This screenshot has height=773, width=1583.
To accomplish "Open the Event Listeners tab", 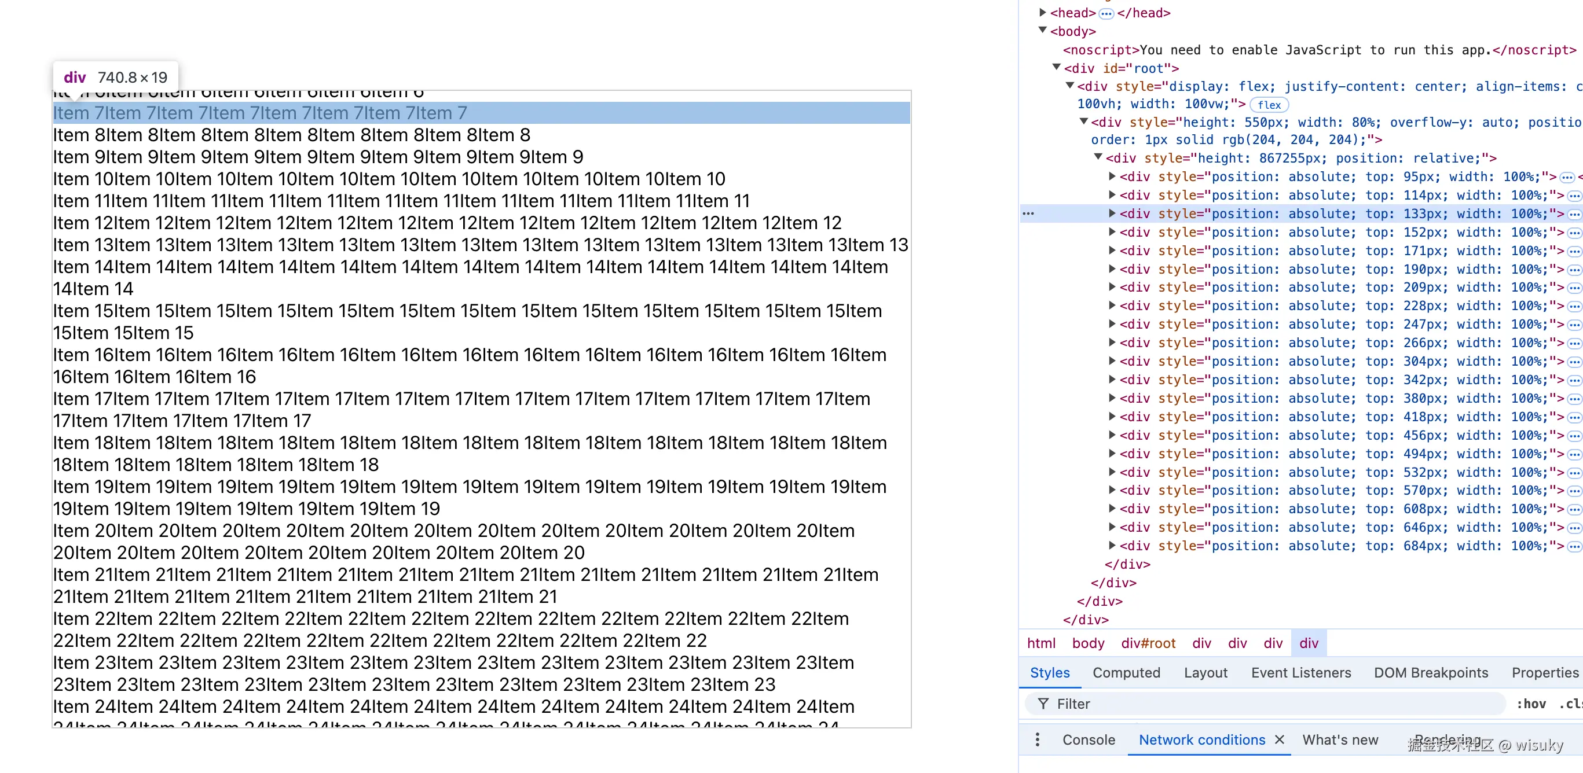I will 1300,673.
